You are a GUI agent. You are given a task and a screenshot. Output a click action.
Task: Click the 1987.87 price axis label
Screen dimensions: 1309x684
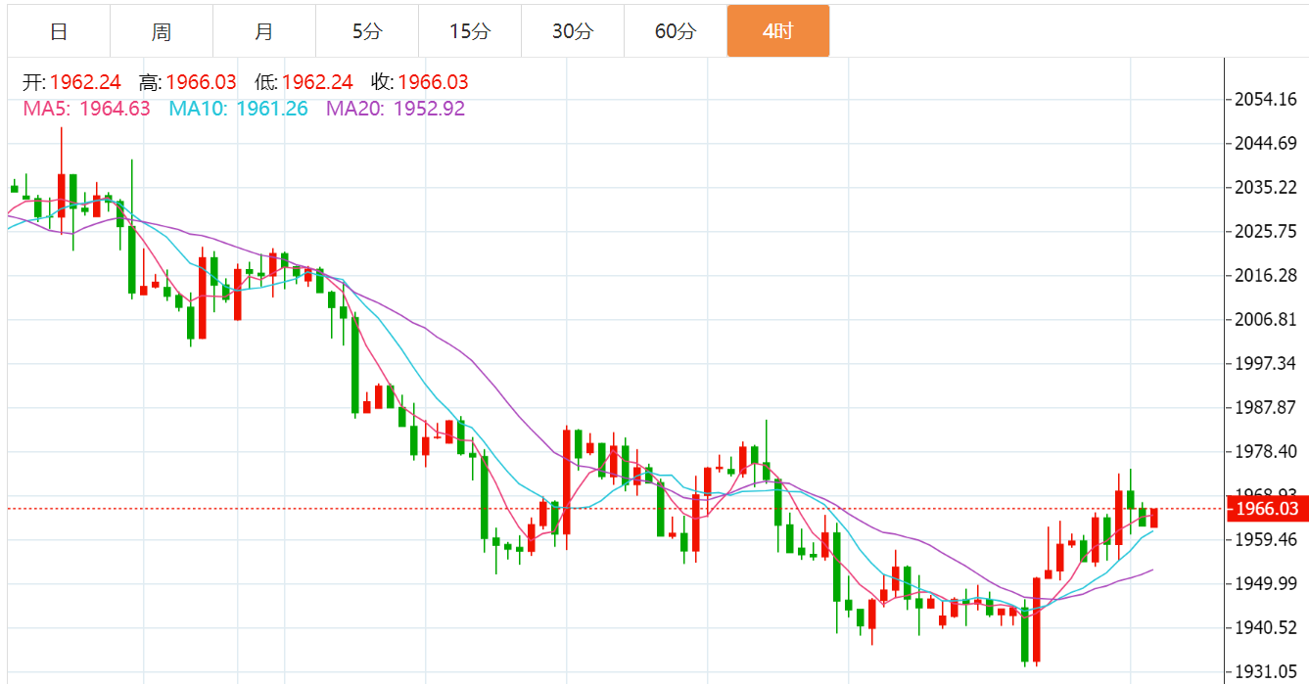coord(1267,407)
